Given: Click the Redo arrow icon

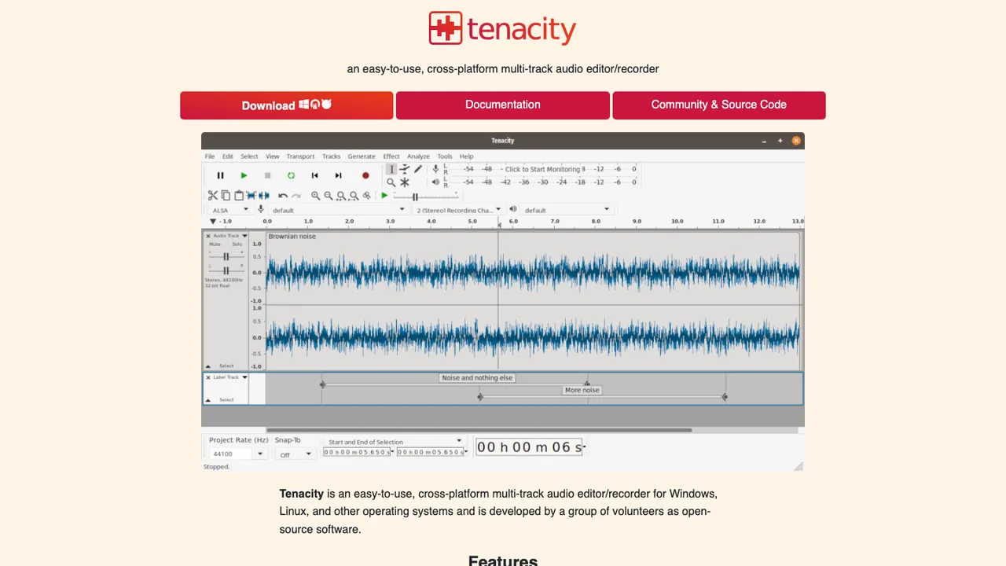Looking at the screenshot, I should 296,196.
